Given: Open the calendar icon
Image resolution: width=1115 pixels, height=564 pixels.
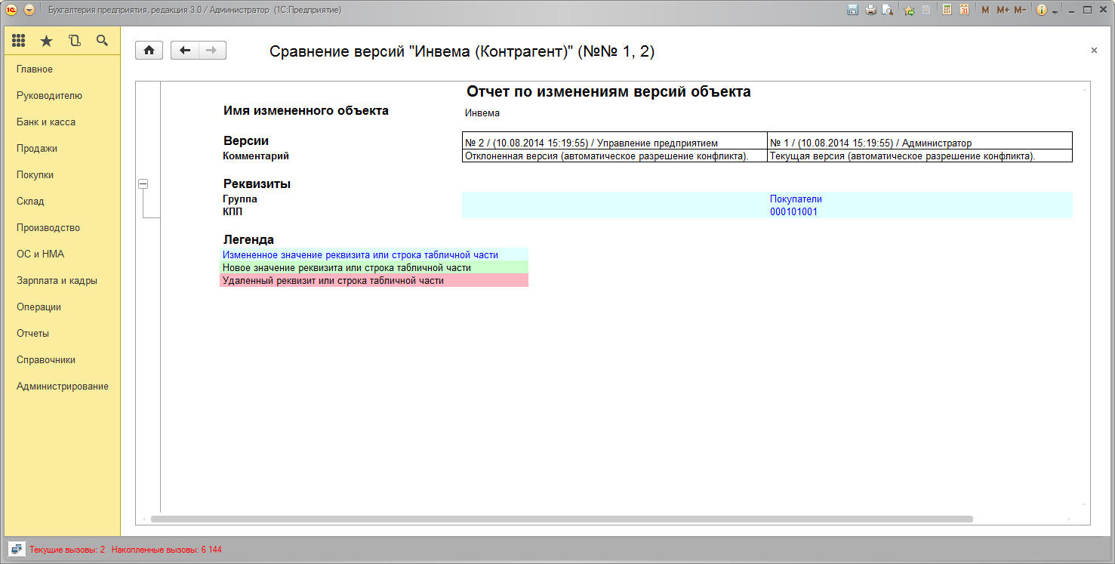Looking at the screenshot, I should 964,10.
